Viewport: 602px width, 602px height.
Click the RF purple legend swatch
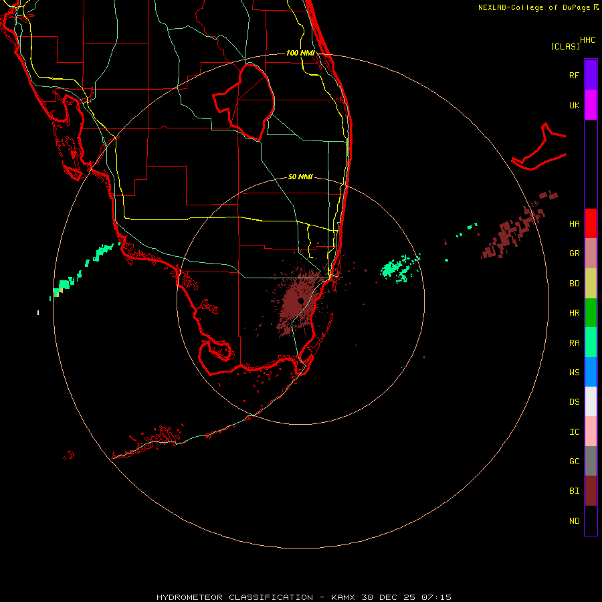pos(591,74)
